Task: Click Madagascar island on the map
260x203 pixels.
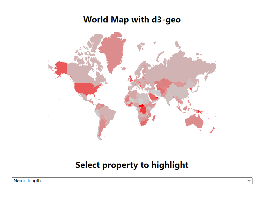Action: click(154, 118)
